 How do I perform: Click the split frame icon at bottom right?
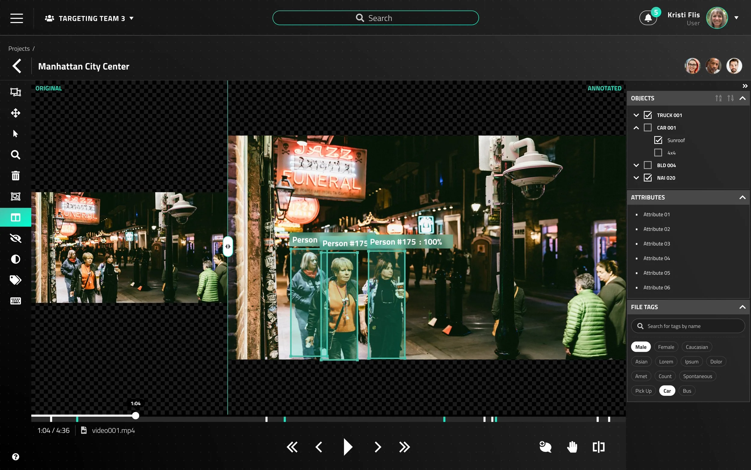coord(599,447)
